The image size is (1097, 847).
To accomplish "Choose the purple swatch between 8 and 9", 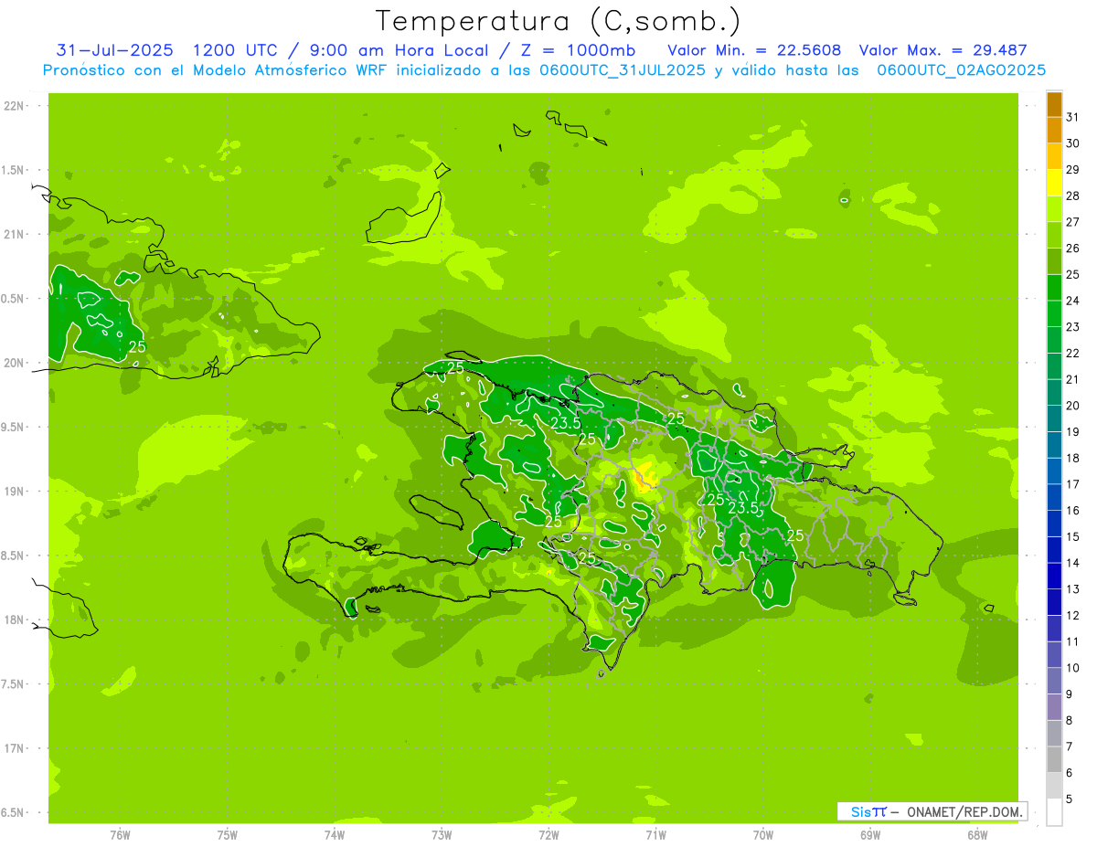I will coord(1054,707).
